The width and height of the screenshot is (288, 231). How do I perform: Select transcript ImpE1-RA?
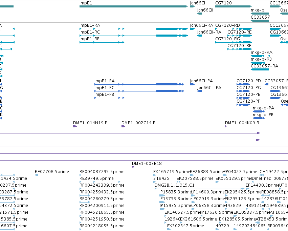click(x=134, y=29)
